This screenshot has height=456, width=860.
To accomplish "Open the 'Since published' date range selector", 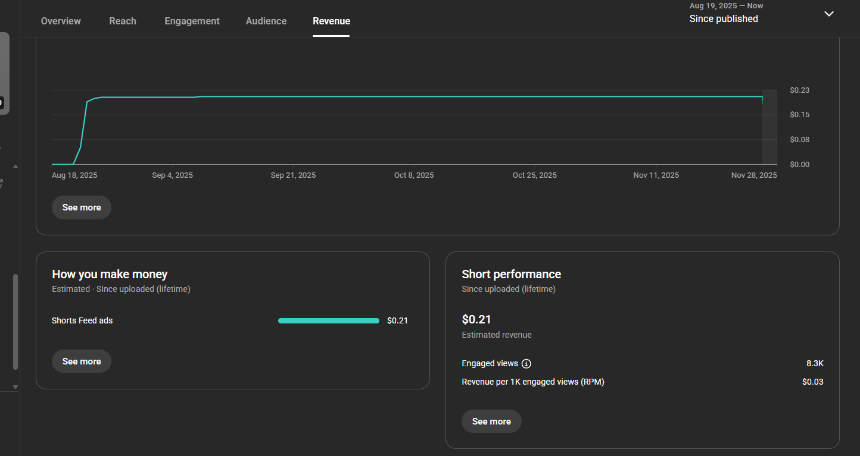I will tap(724, 18).
